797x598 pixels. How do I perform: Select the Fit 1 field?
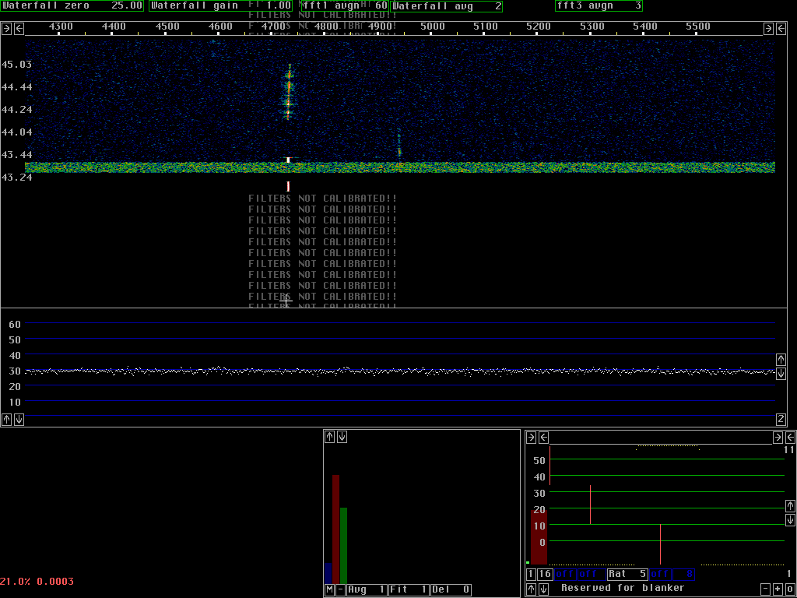coord(409,590)
